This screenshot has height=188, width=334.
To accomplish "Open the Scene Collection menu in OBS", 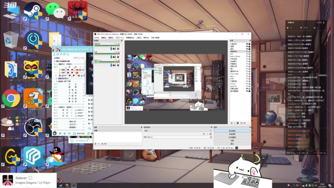I will coord(130,38).
